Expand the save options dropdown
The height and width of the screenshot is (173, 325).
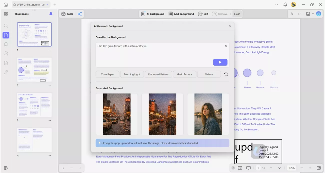[313, 14]
